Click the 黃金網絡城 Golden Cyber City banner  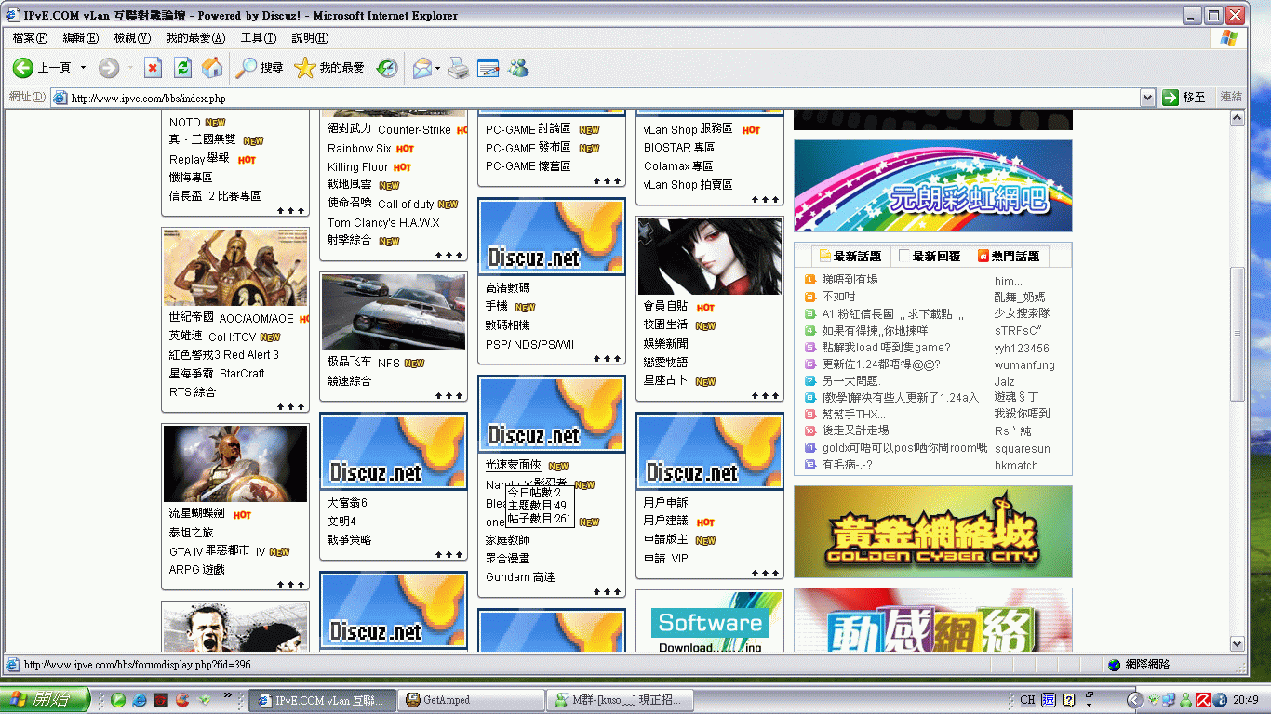[932, 532]
